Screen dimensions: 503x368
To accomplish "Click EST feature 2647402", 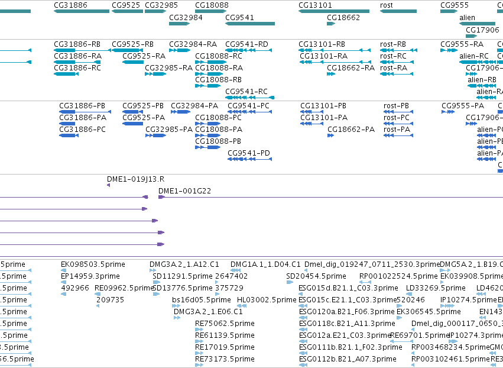I will [231, 276].
